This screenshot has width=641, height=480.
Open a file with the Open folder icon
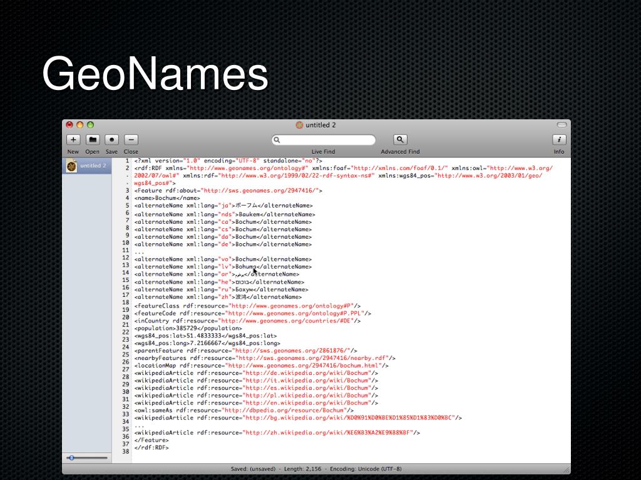[x=93, y=139]
